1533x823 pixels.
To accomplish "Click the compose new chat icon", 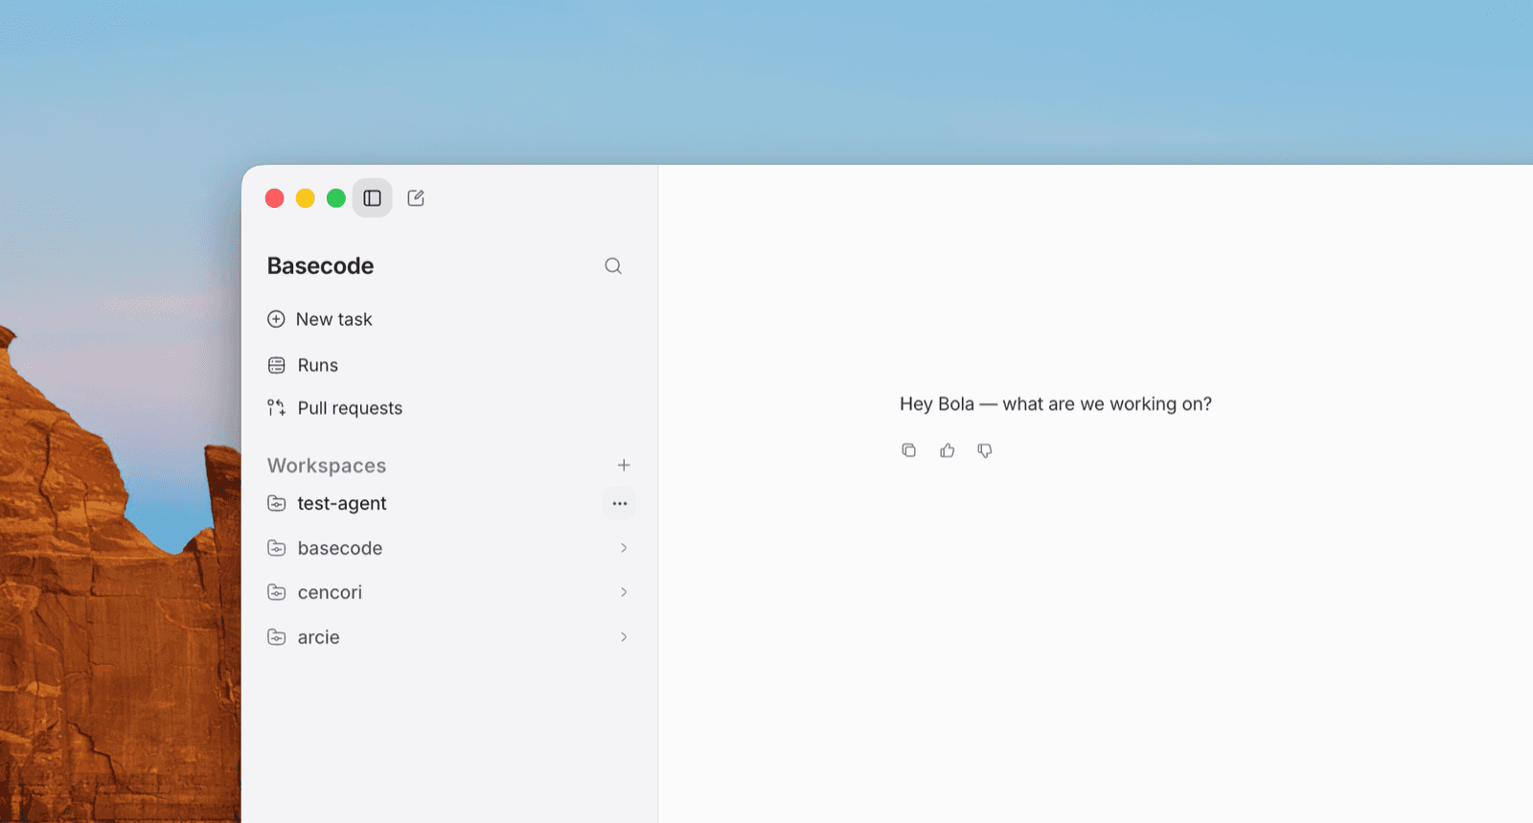I will coord(416,198).
